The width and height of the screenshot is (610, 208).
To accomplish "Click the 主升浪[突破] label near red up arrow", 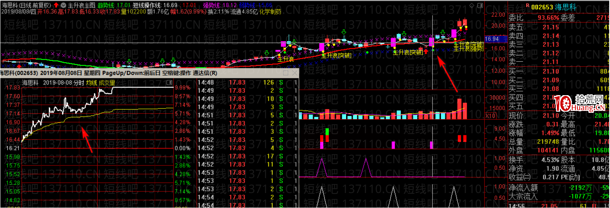I will pyautogui.click(x=408, y=52).
